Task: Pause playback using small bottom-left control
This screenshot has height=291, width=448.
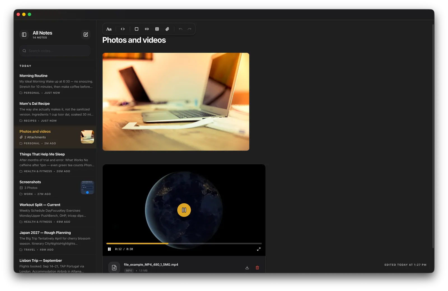Action: tap(109, 249)
